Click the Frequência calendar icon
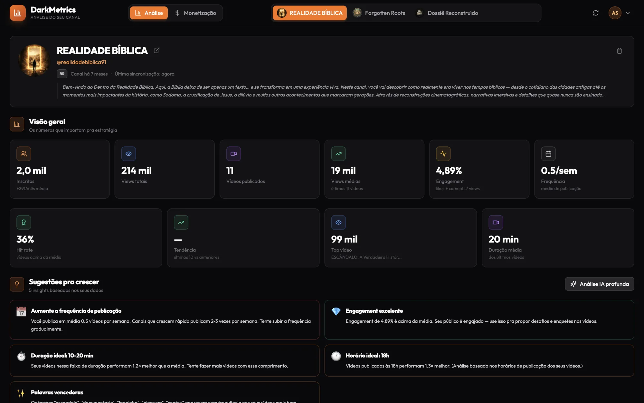This screenshot has height=403, width=644. coord(548,154)
